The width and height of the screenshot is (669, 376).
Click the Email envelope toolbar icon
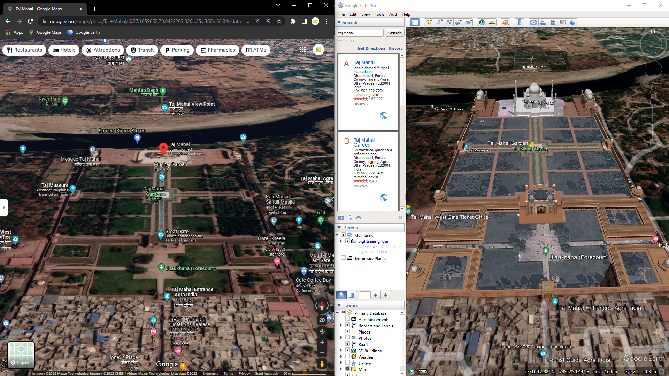[x=533, y=22]
